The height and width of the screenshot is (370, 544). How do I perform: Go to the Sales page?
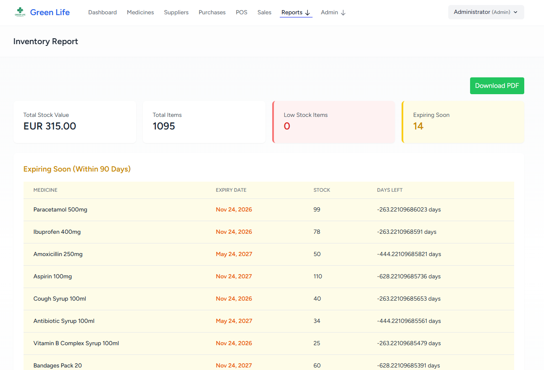click(x=264, y=12)
